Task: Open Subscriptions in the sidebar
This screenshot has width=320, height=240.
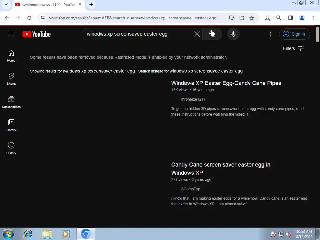Action: point(11,102)
